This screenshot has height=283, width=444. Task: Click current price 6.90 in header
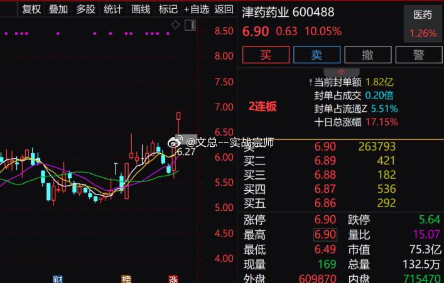tap(256, 31)
